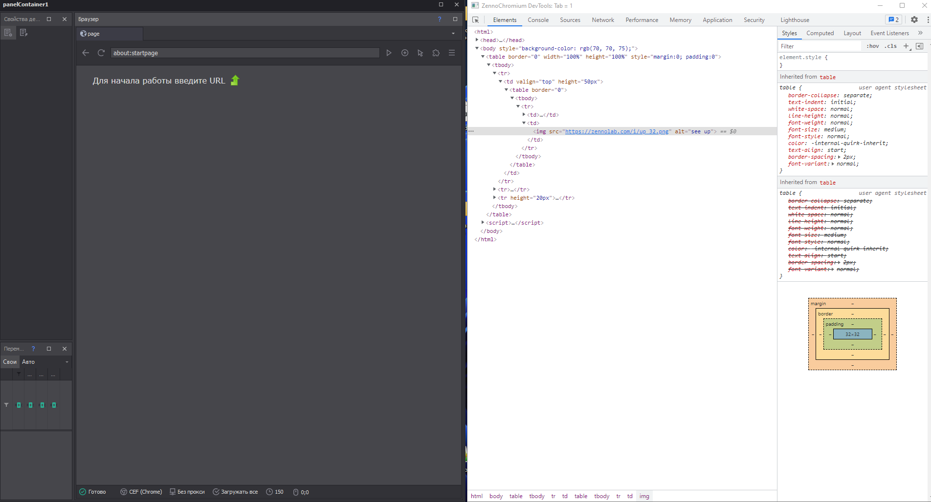
Task: Switch to the Console tab in DevTools
Action: coord(538,20)
